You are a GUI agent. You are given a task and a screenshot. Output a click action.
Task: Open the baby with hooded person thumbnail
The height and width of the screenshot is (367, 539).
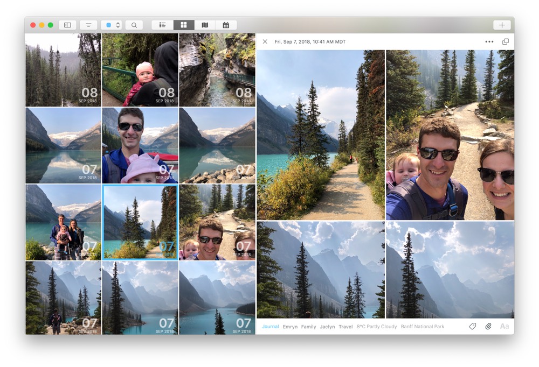(x=140, y=70)
